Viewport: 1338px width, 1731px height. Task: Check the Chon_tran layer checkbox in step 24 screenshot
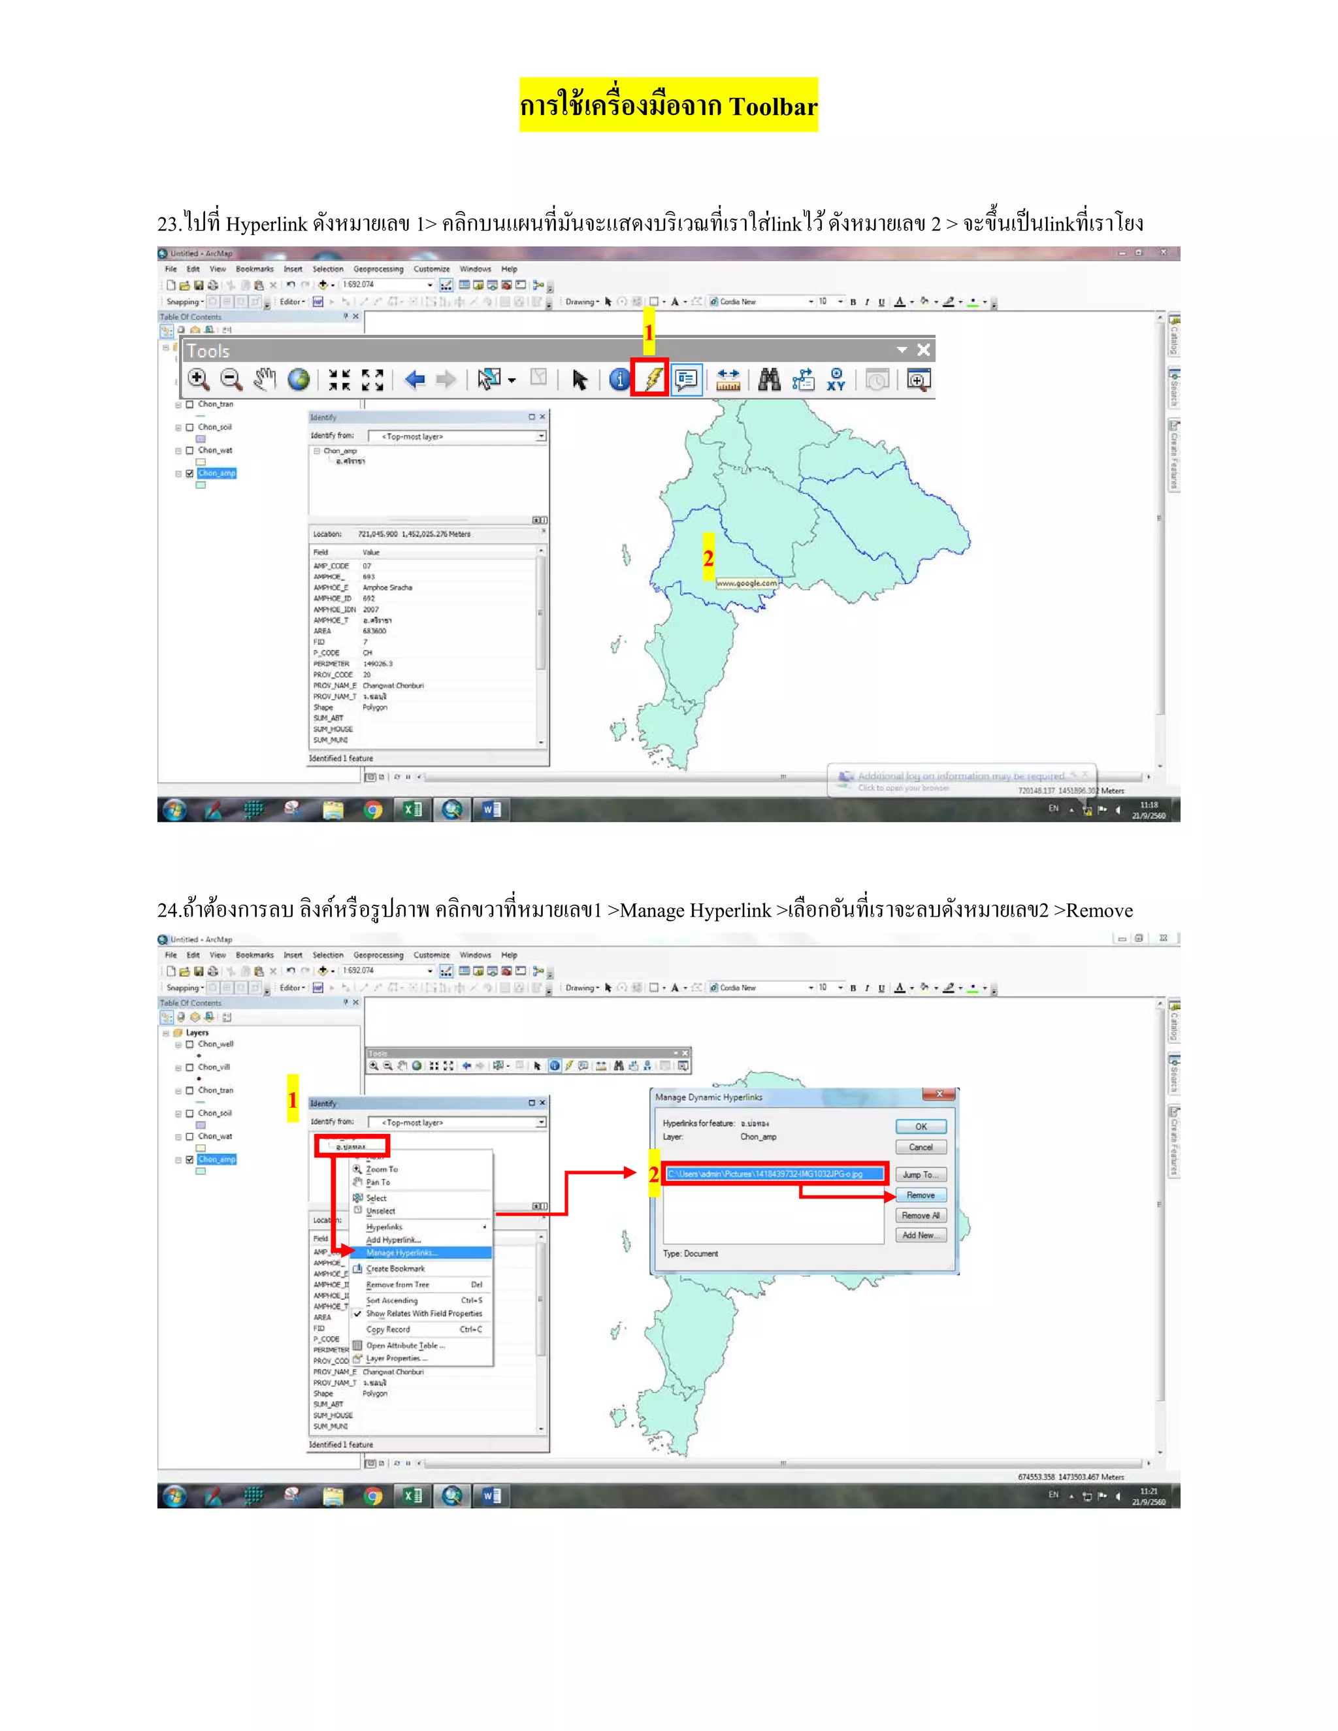pos(189,1091)
